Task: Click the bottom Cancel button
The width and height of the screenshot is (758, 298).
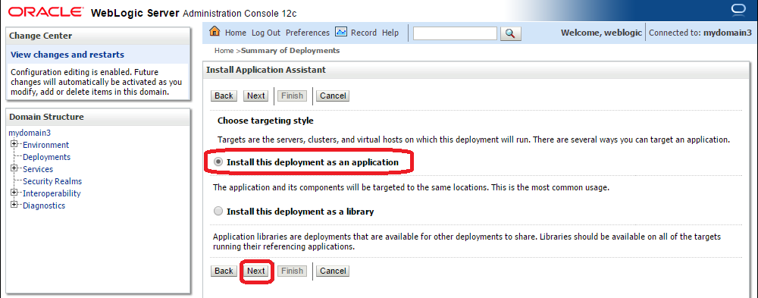Action: click(333, 271)
